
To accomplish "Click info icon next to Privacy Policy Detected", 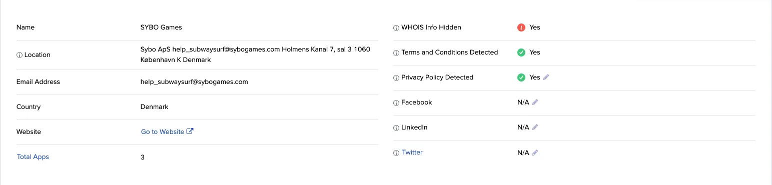I will 396,78.
